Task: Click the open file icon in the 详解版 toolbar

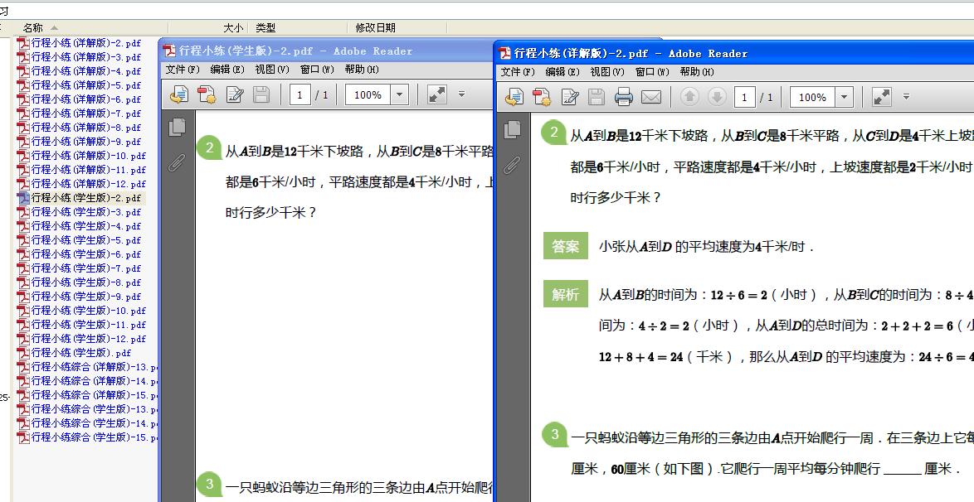Action: 514,98
